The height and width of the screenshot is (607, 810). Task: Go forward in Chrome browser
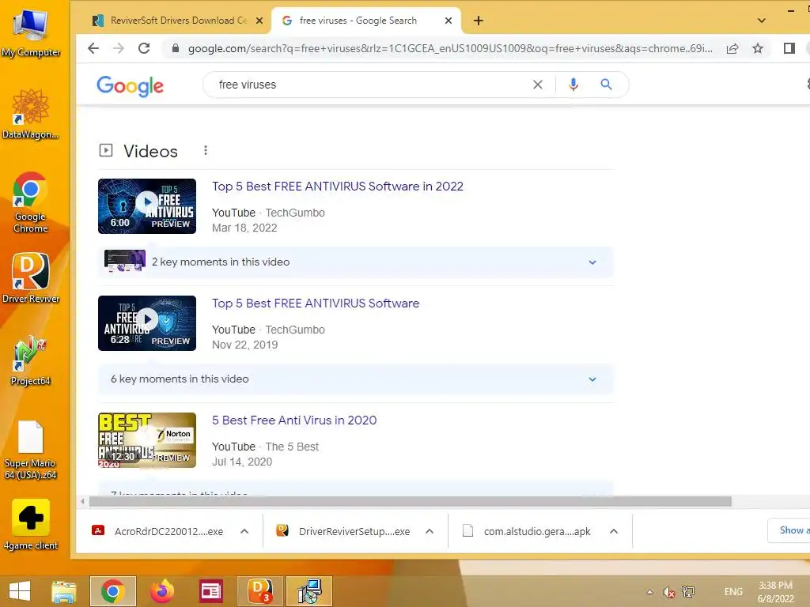(119, 48)
